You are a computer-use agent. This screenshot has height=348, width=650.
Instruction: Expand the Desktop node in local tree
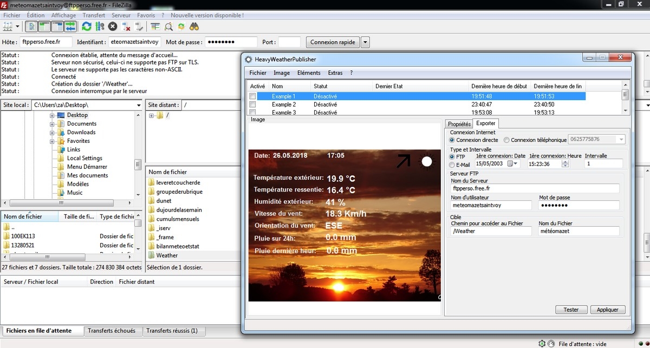53,115
